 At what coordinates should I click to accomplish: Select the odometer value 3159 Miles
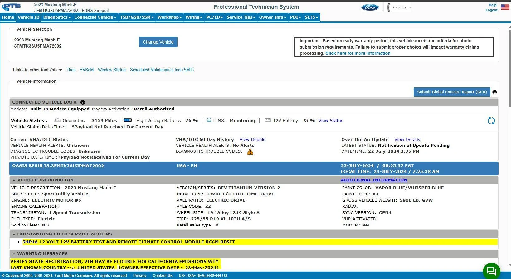tap(104, 121)
